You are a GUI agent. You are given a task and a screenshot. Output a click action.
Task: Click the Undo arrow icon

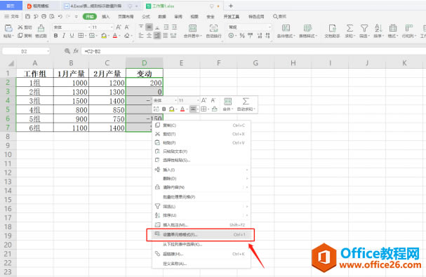tap(60, 17)
